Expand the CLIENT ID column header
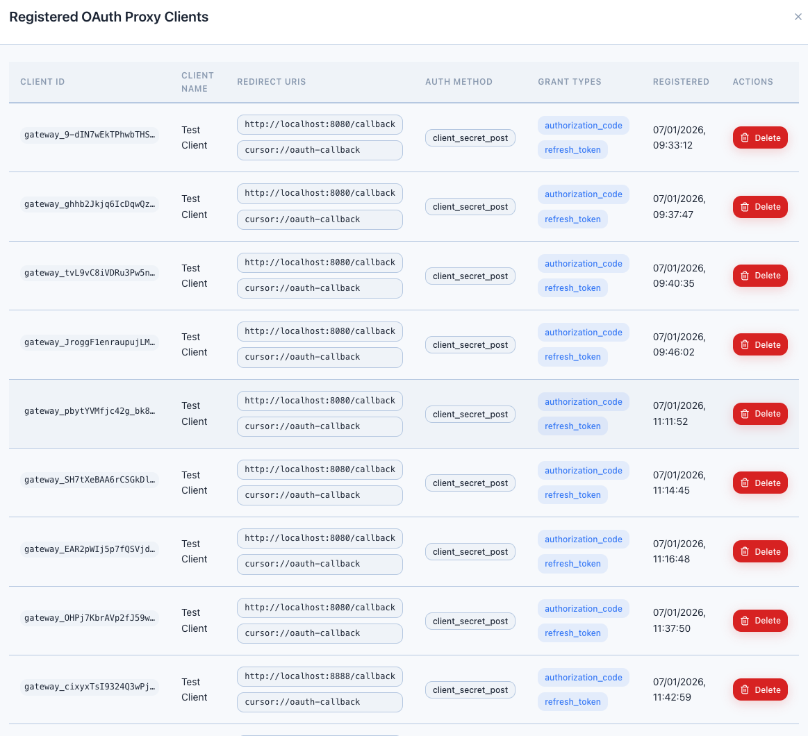This screenshot has height=736, width=808. pos(42,81)
